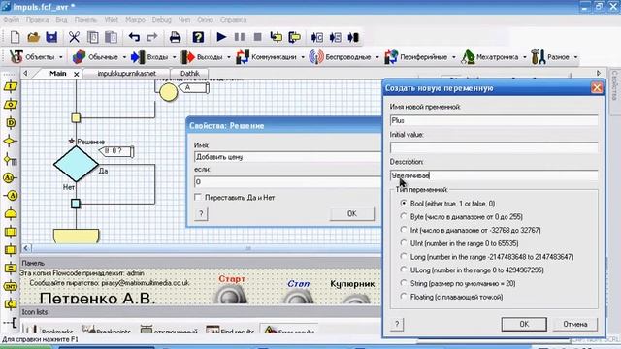Redo the last undone action
Viewport: 621px width, 349px height.
coord(152,37)
